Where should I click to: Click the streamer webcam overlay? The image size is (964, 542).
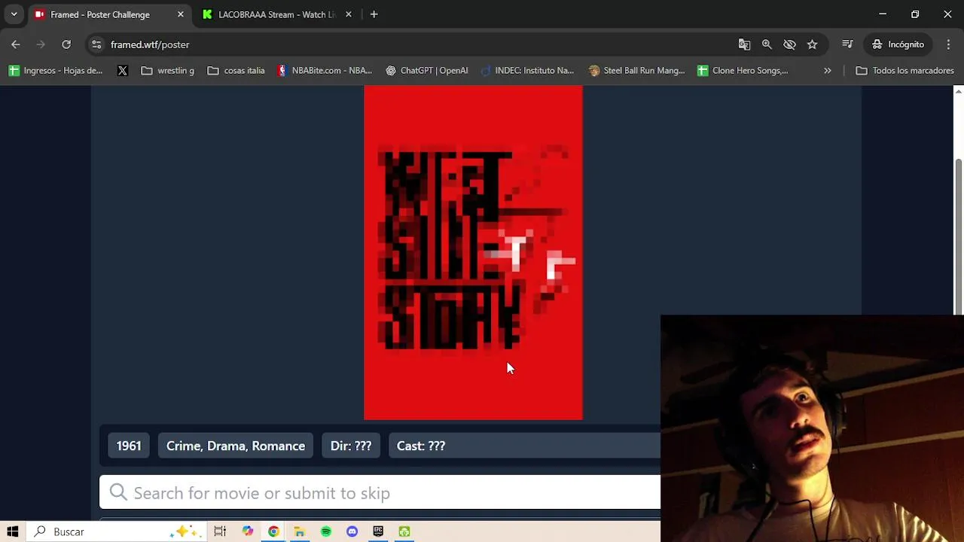[x=812, y=428]
